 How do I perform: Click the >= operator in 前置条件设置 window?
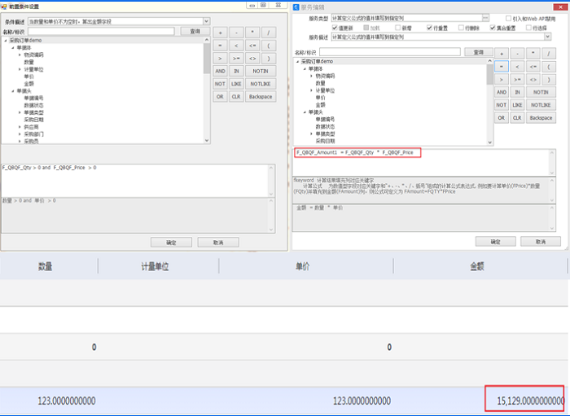pos(236,58)
